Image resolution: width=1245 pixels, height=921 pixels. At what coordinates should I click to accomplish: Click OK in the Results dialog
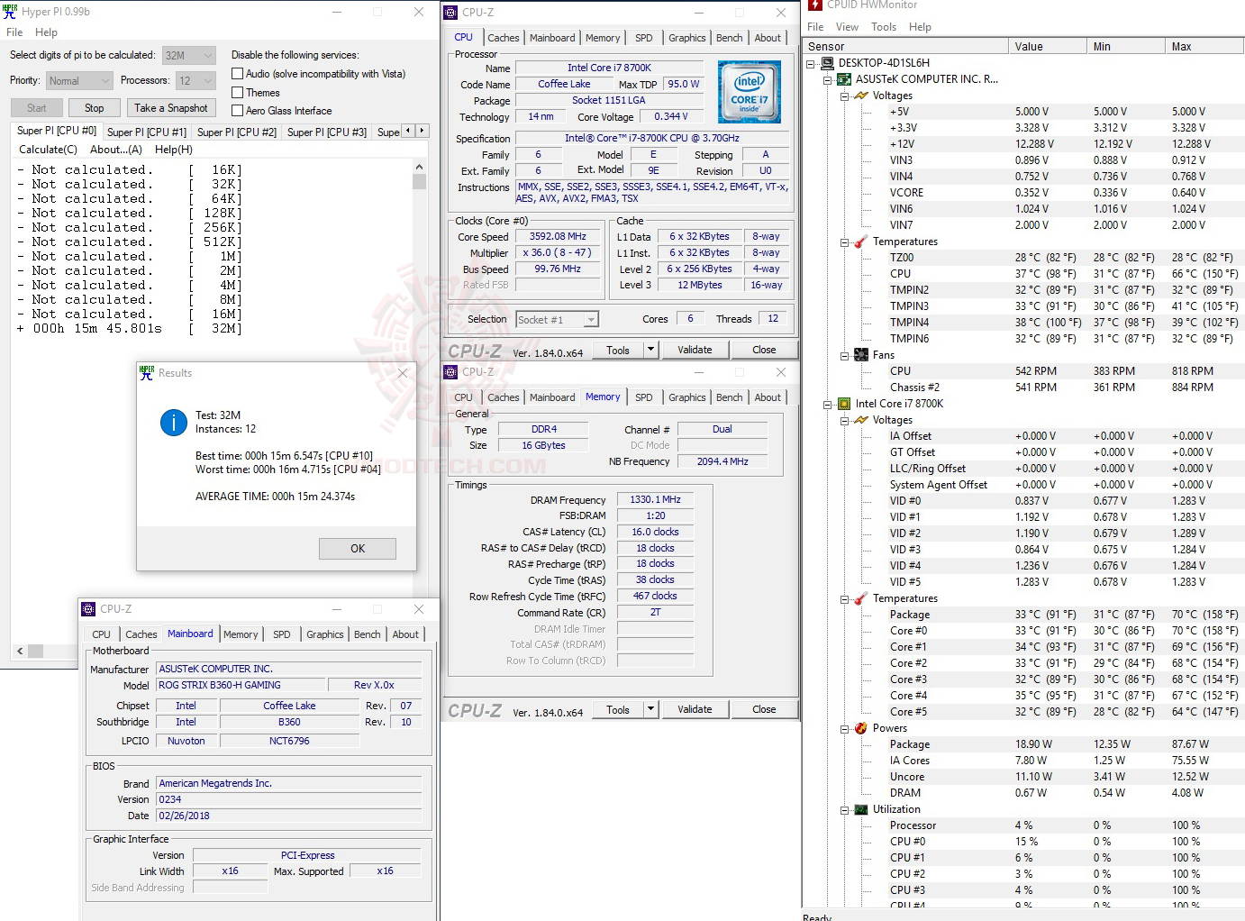[x=358, y=549]
